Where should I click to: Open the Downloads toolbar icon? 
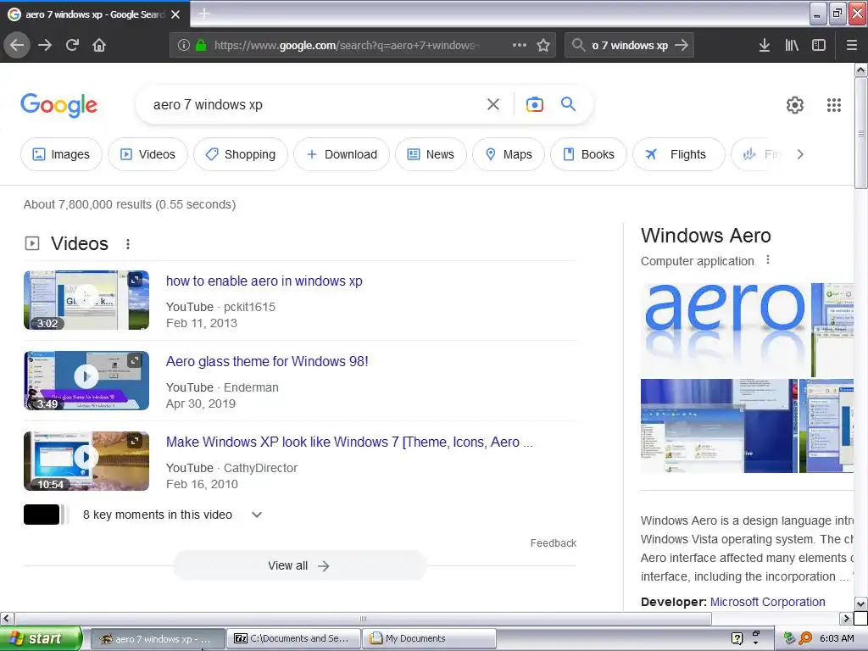click(x=765, y=45)
